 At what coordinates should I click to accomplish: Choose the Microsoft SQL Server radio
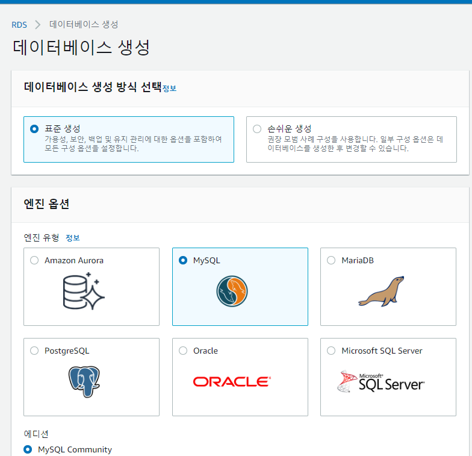tap(331, 351)
